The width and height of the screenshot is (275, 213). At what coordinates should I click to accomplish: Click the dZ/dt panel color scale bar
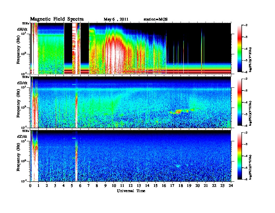point(240,156)
